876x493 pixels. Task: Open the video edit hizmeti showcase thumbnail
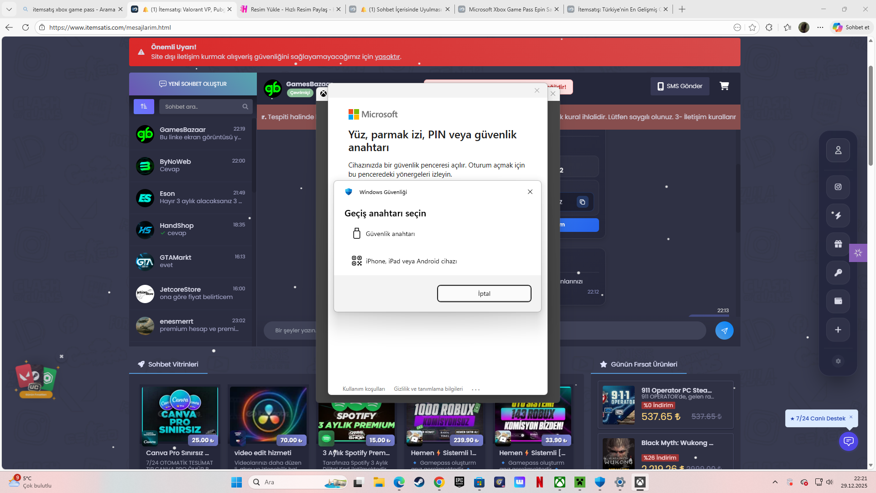[x=268, y=416]
